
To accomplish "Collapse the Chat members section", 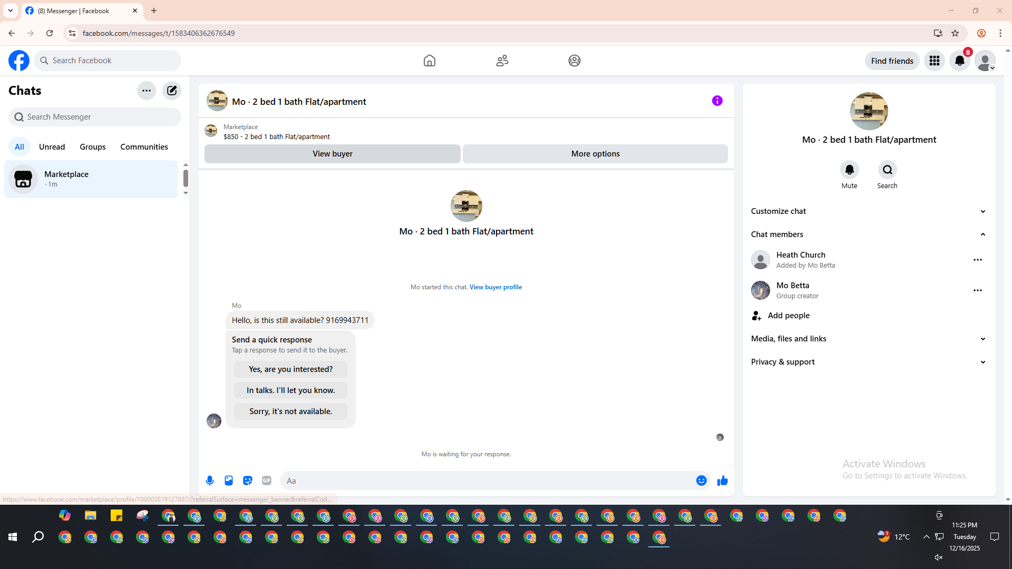I will pos(869,234).
